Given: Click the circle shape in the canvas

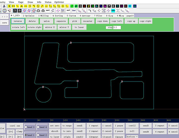Looking at the screenshot, I should (44, 95).
